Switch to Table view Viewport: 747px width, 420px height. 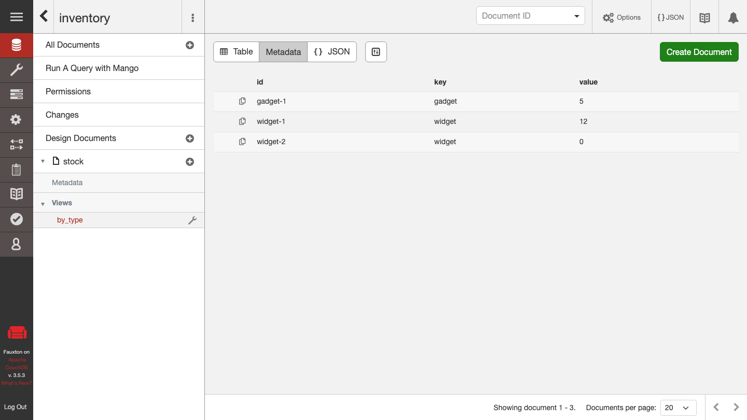(237, 52)
